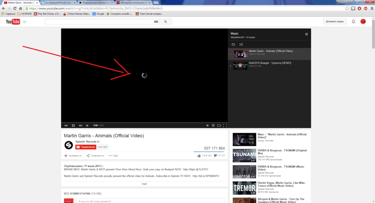Skip to next video in player

pos(81,125)
